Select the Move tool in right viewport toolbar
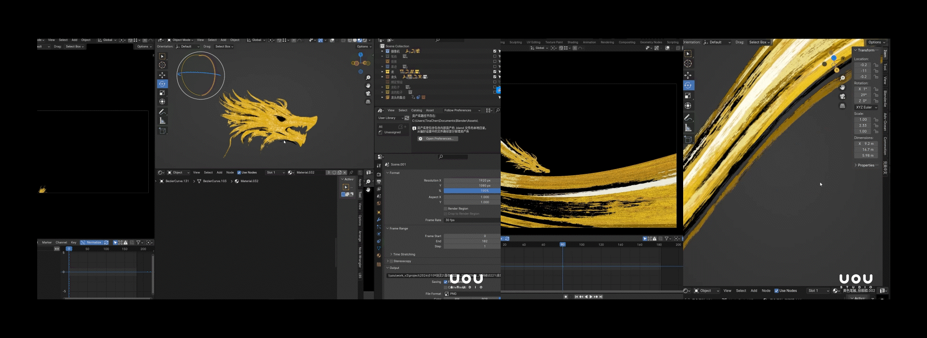Image resolution: width=927 pixels, height=338 pixels. [688, 75]
